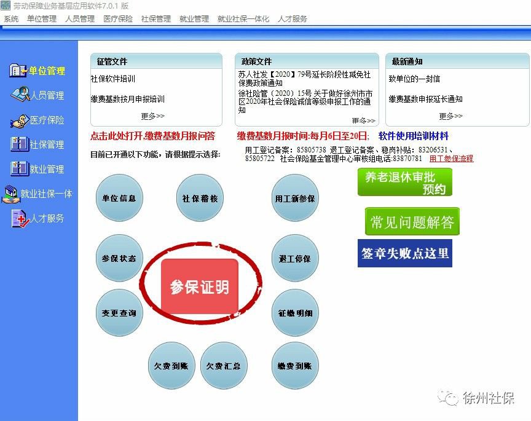Select 就业社保一体 text in the sidebar
531x421 pixels.
(46, 194)
